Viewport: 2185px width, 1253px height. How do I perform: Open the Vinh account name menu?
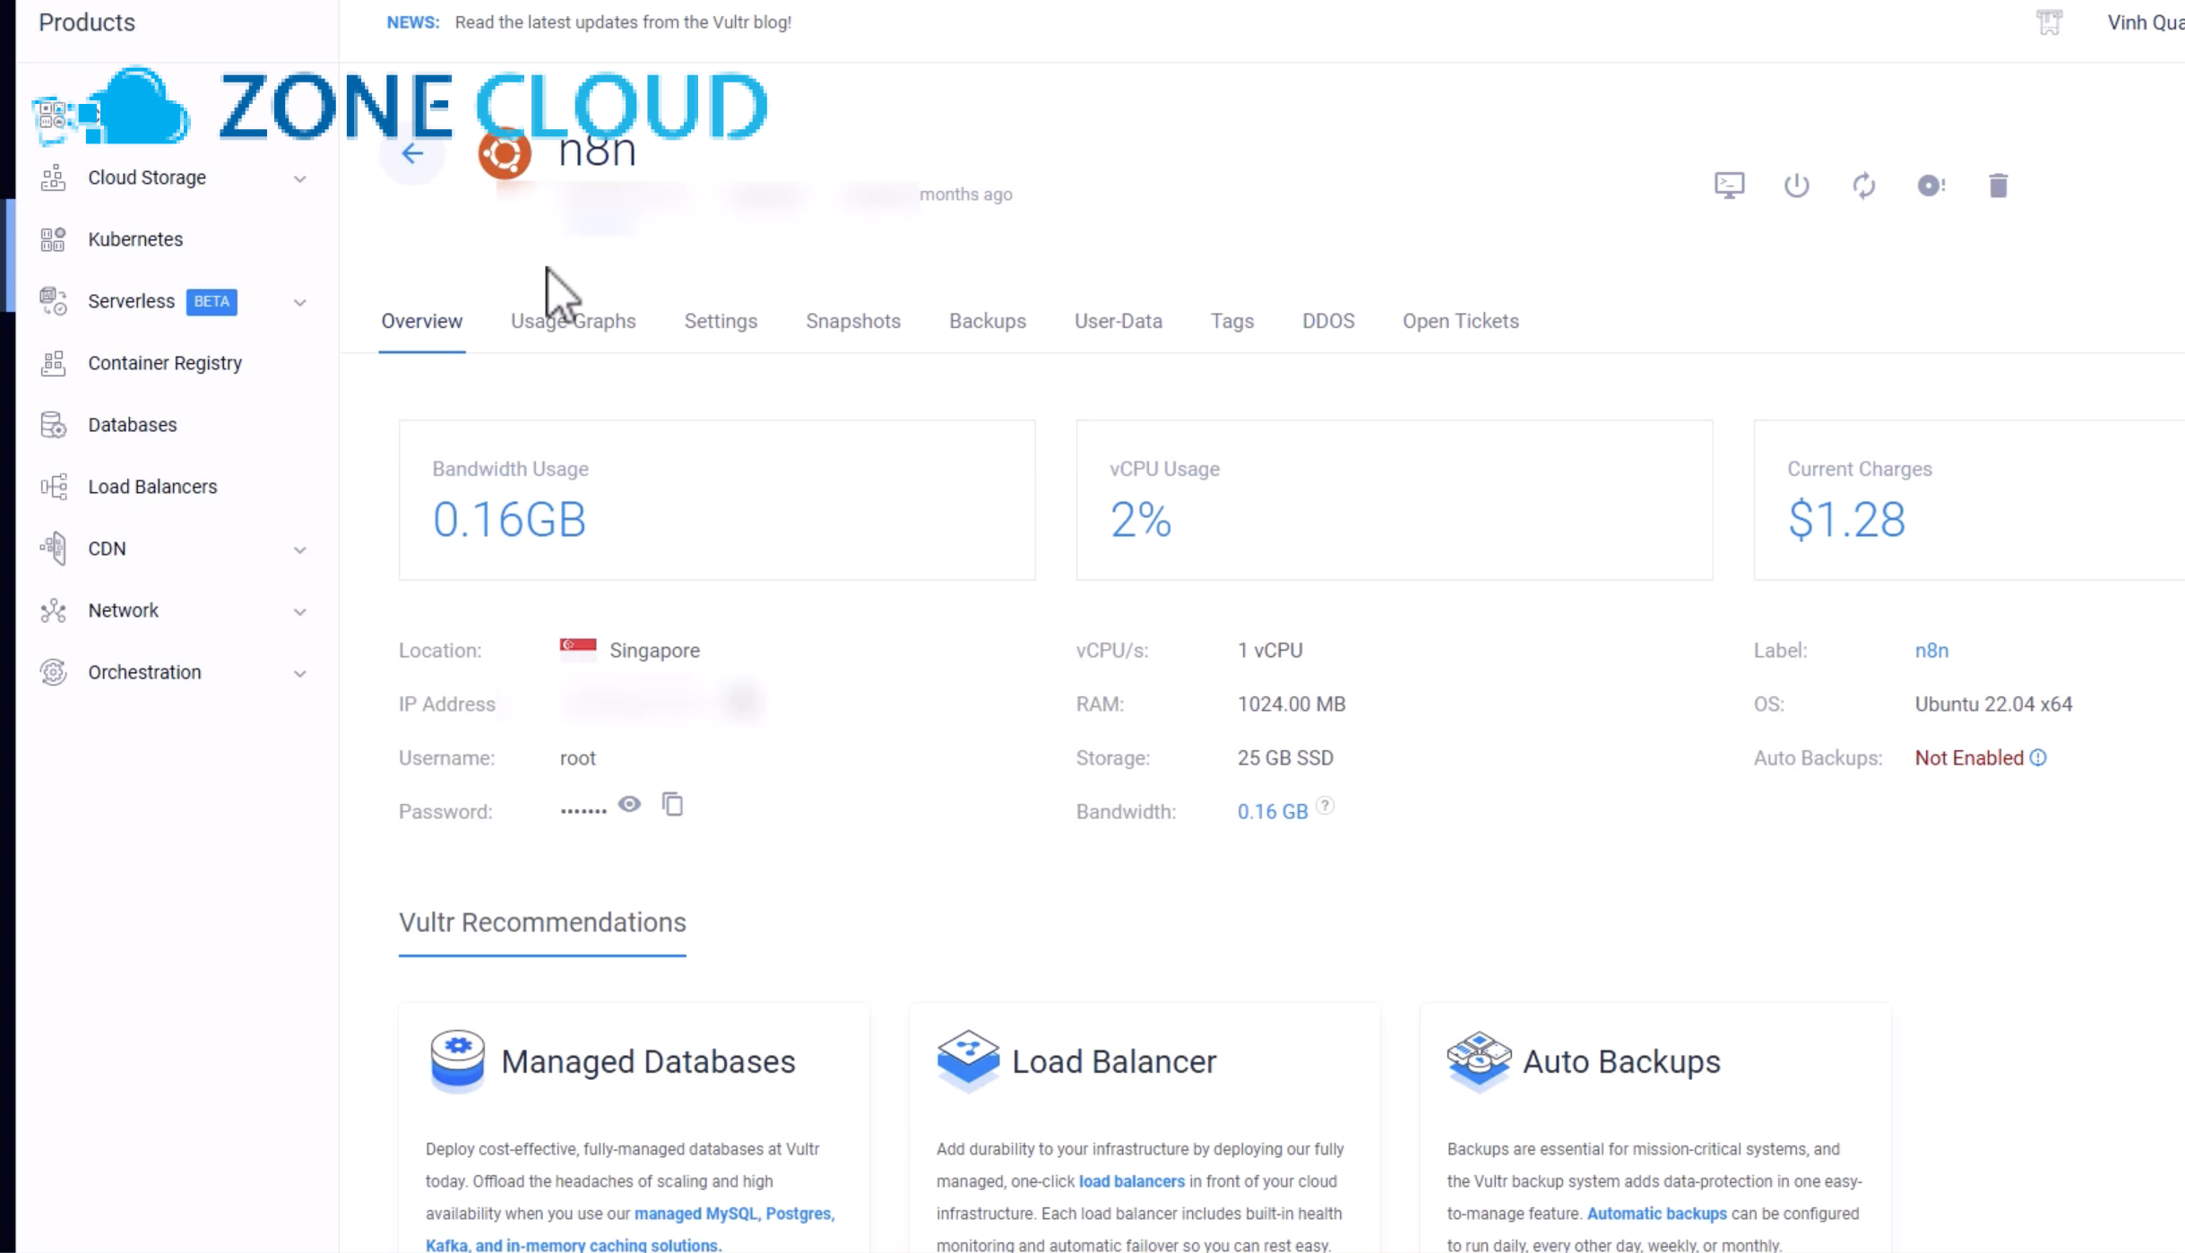2146,22
